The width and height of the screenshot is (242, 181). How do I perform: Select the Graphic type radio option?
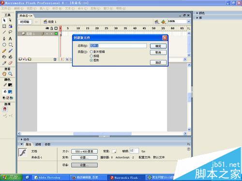[91, 60]
